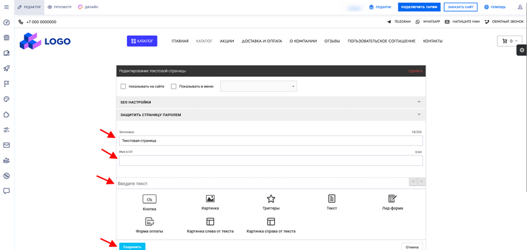Click the phone icon next to +7 number

pyautogui.click(x=21, y=22)
